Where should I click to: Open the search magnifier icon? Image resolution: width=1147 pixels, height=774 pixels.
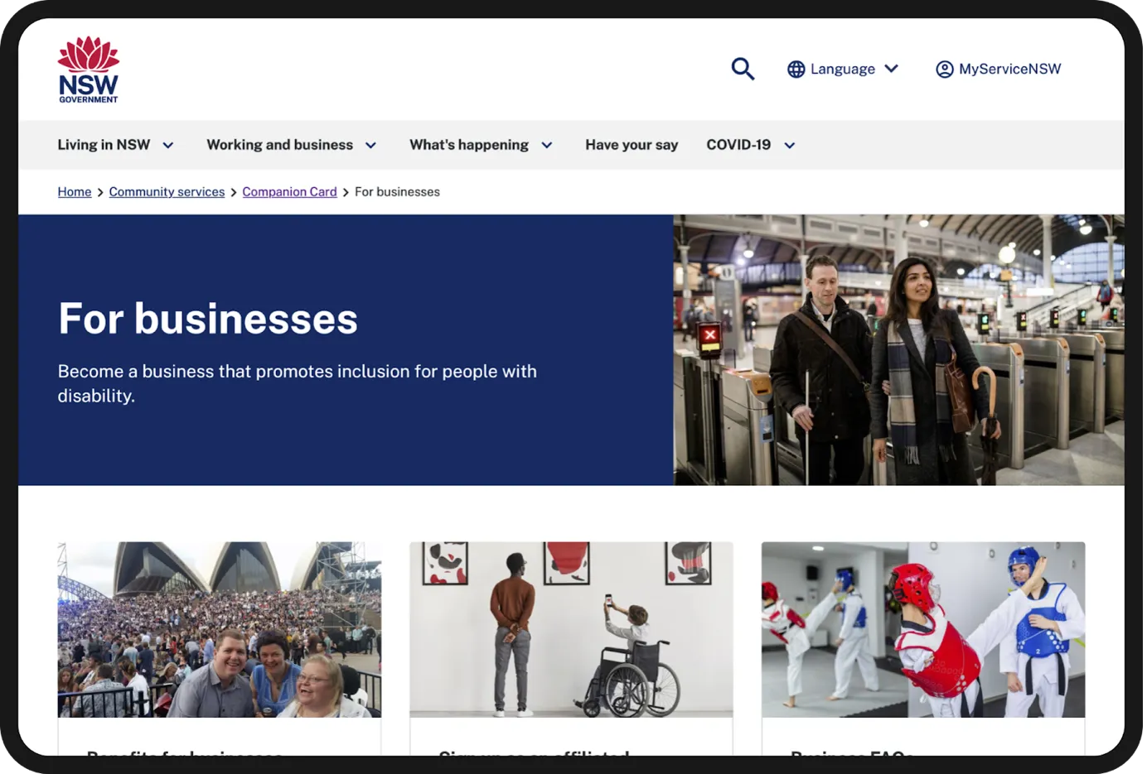point(742,69)
